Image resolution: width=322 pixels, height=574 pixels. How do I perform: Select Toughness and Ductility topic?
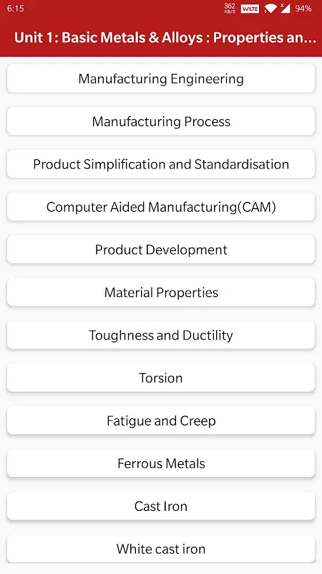pos(161,335)
